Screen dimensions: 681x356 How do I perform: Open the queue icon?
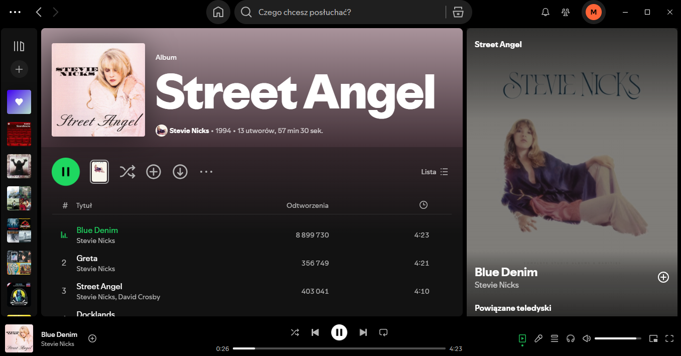click(x=555, y=338)
